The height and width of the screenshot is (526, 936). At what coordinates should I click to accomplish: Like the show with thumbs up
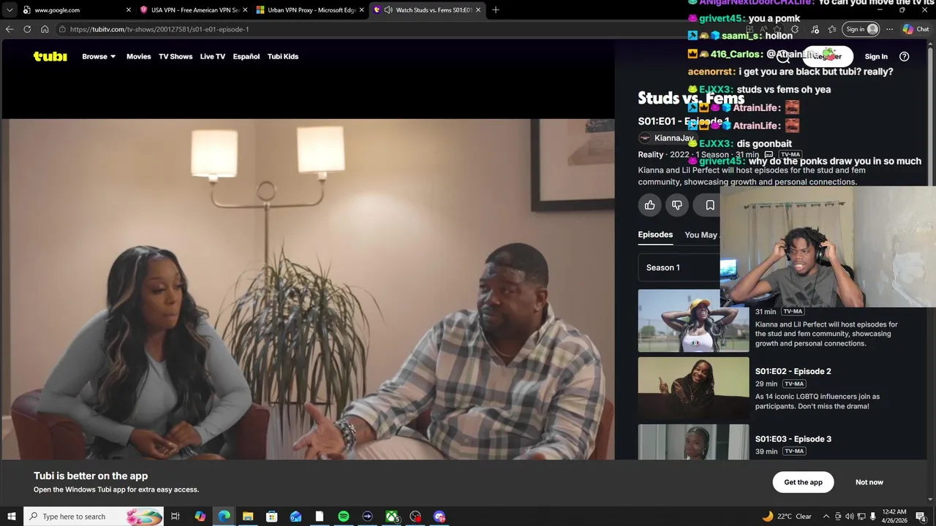coord(650,205)
